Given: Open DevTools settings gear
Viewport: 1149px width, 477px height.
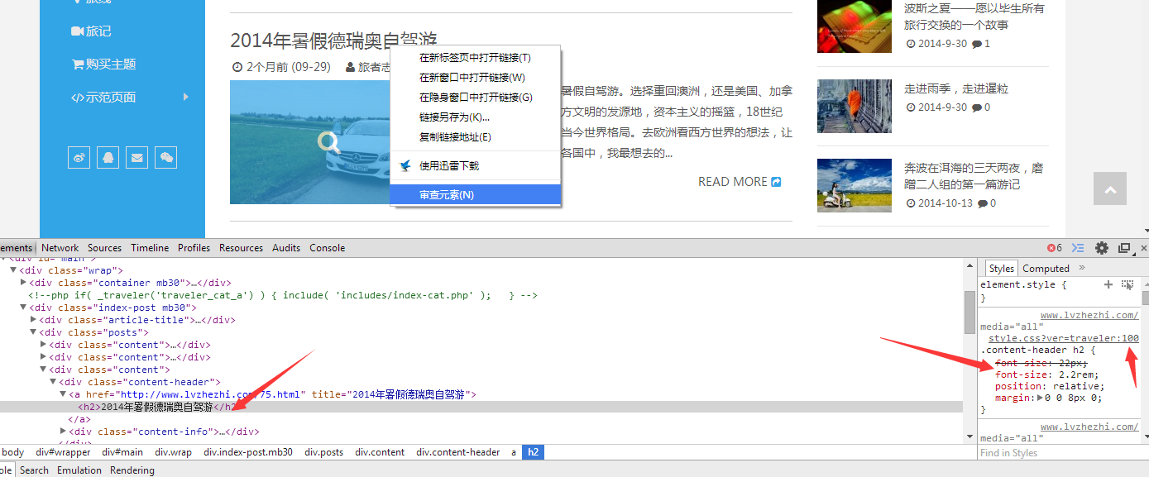Looking at the screenshot, I should tap(1101, 248).
